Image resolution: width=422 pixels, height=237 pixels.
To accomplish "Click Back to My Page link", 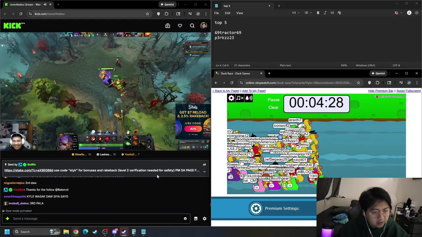I will 226,91.
